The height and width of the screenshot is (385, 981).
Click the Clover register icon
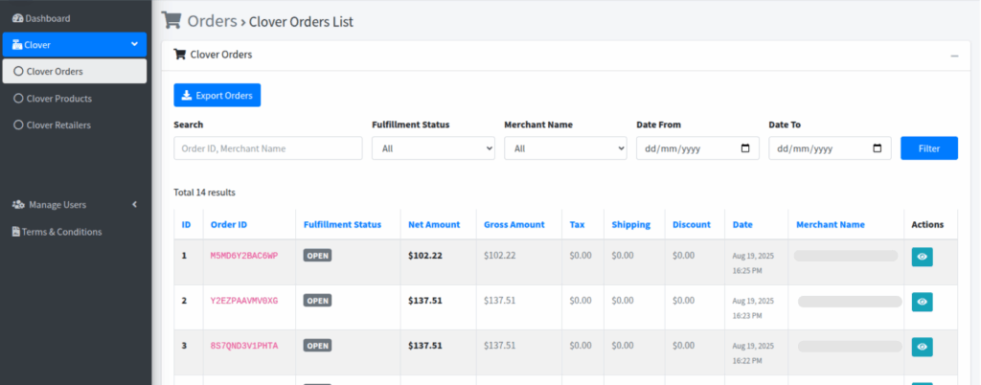click(17, 44)
